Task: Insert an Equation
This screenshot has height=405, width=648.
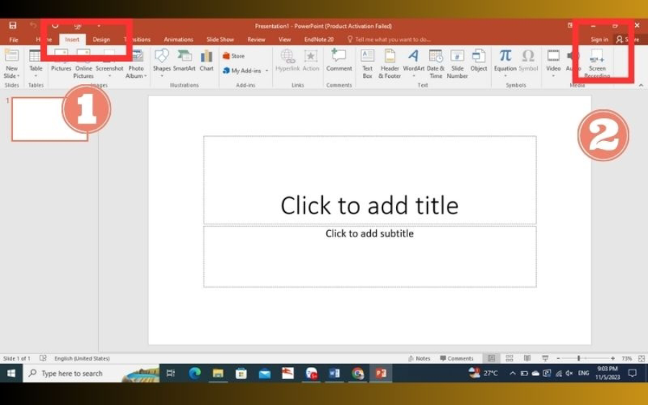Action: 505,63
